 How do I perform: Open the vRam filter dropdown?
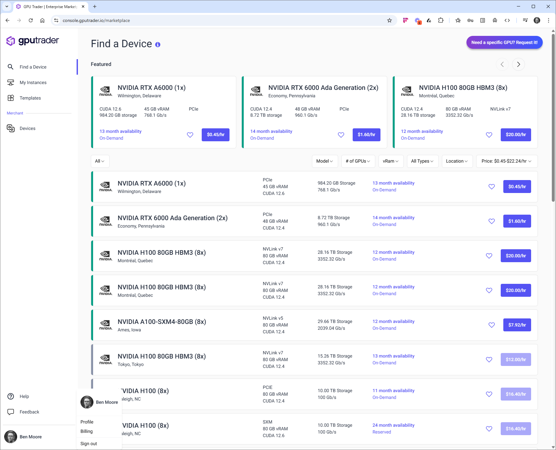[391, 161]
